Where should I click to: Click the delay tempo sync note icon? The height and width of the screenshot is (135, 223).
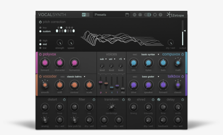(159, 100)
